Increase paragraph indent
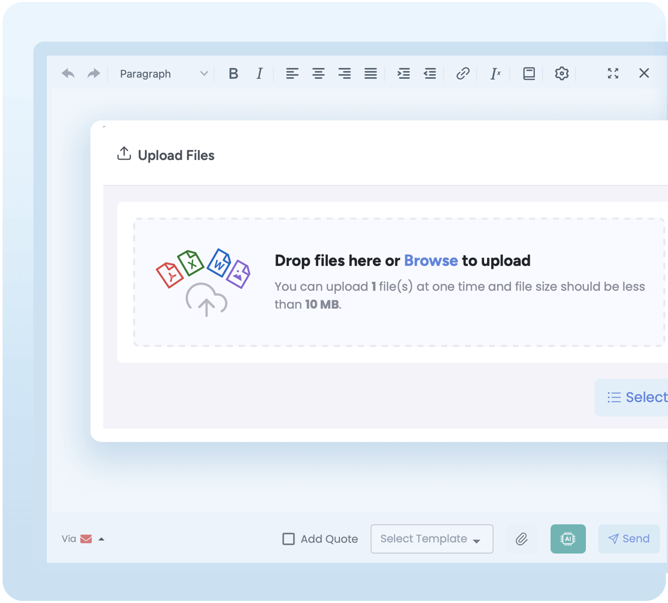 pyautogui.click(x=403, y=74)
